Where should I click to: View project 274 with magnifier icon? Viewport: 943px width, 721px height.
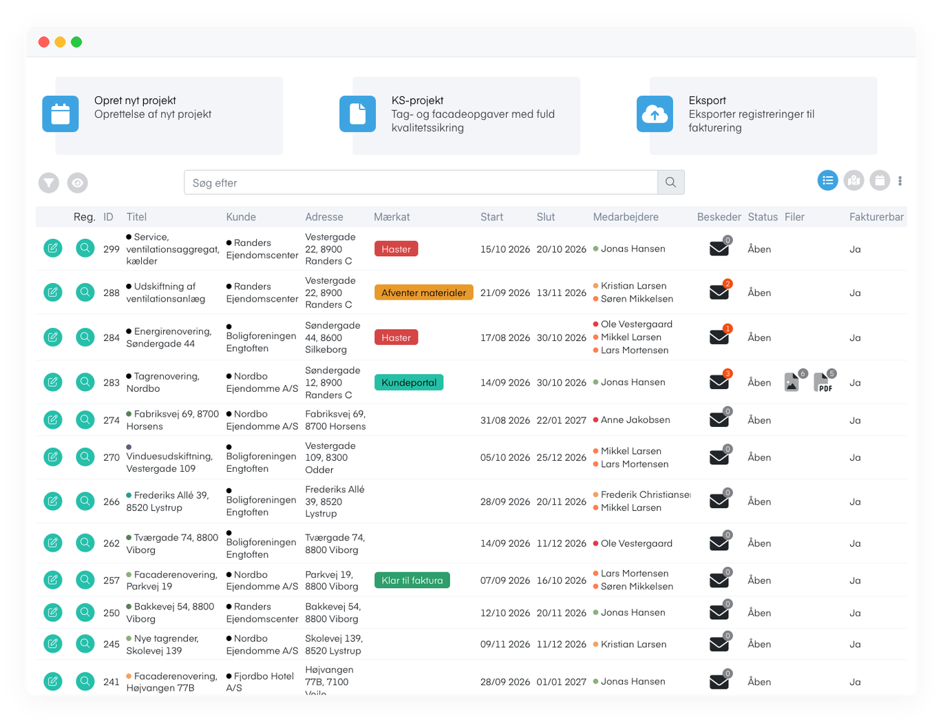point(85,419)
